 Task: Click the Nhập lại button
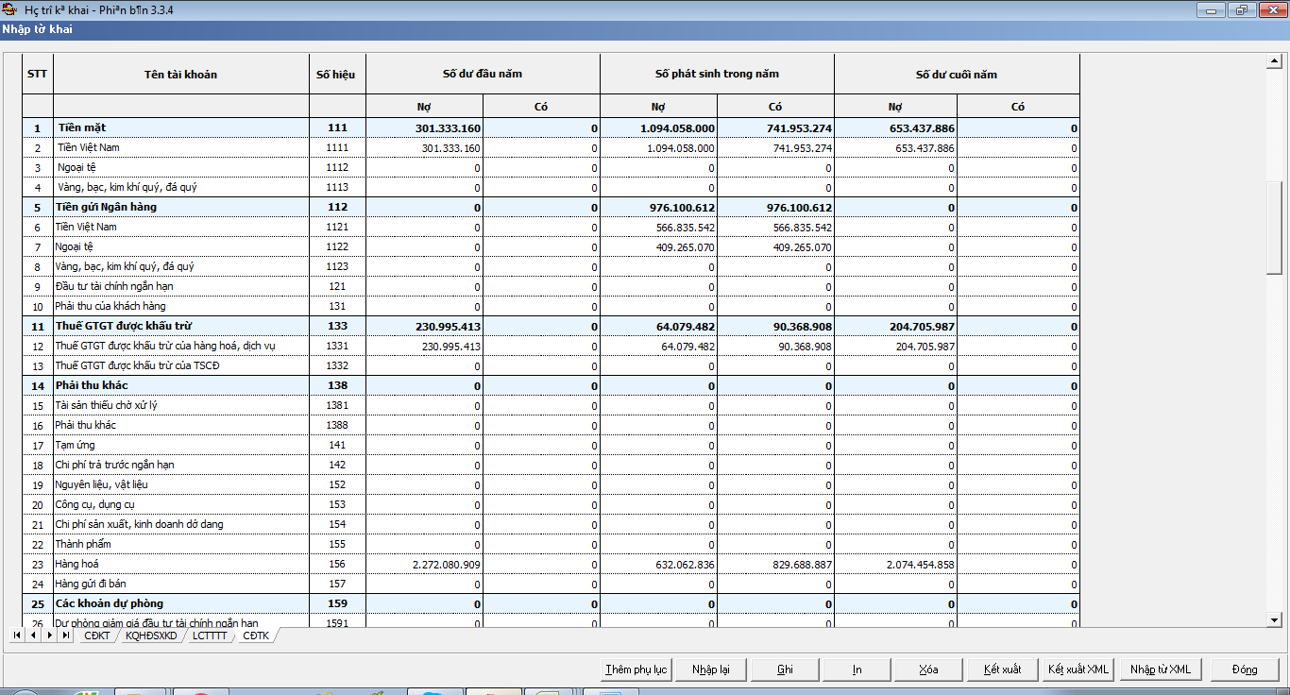(710, 670)
